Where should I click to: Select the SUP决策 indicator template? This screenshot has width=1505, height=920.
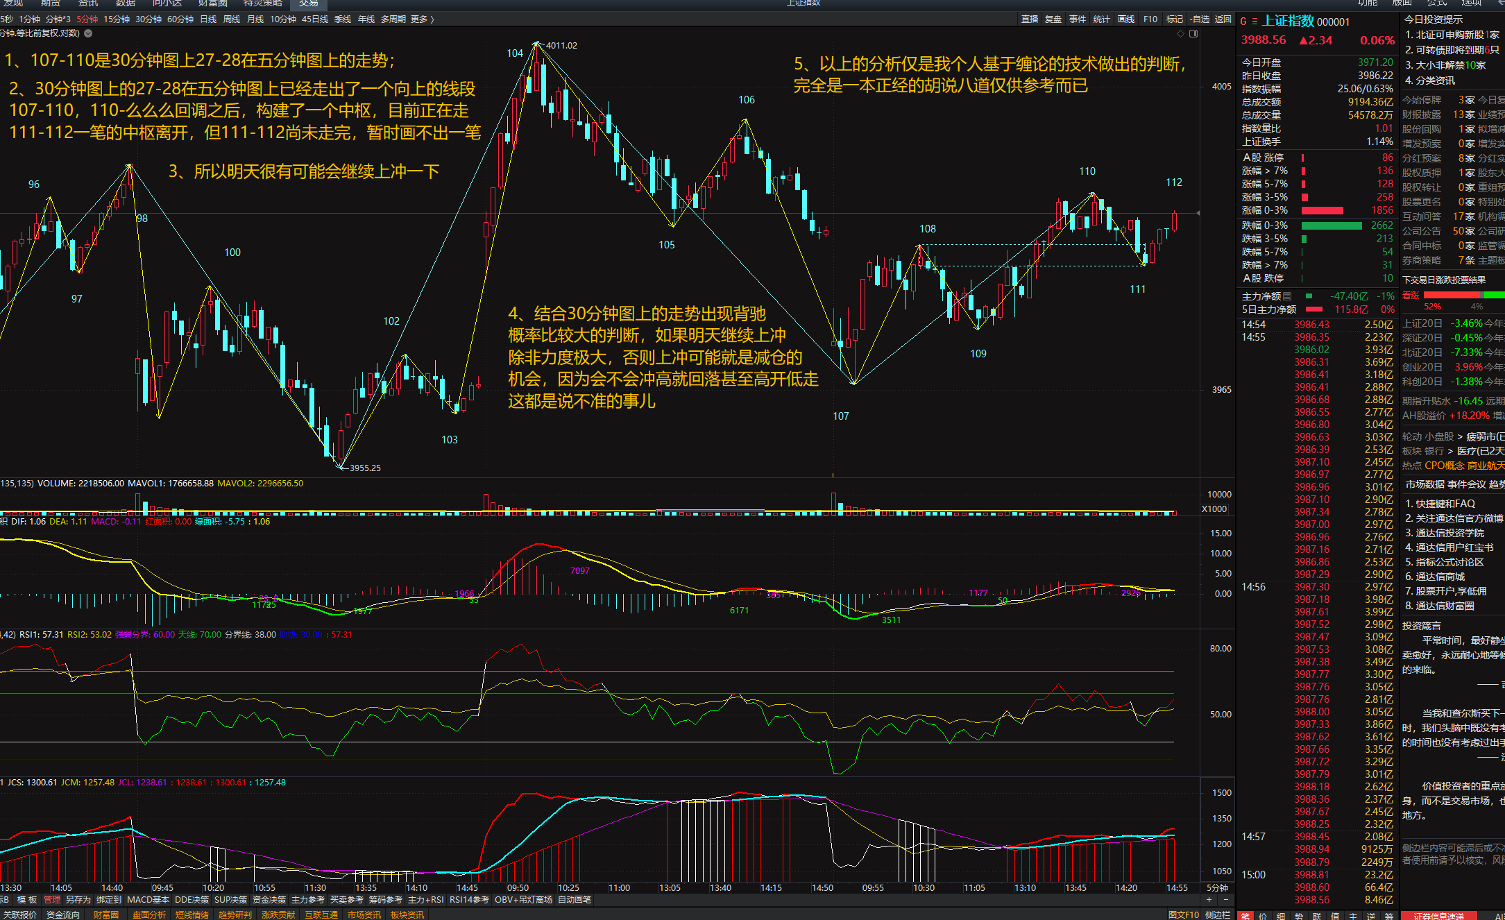(x=230, y=900)
